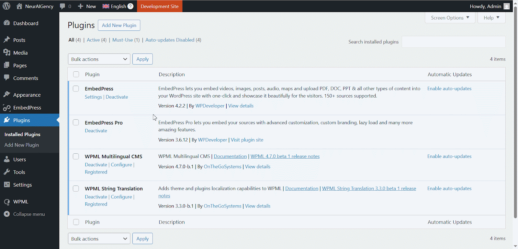
Task: Sort by the Plugin column header
Action: pos(92,74)
